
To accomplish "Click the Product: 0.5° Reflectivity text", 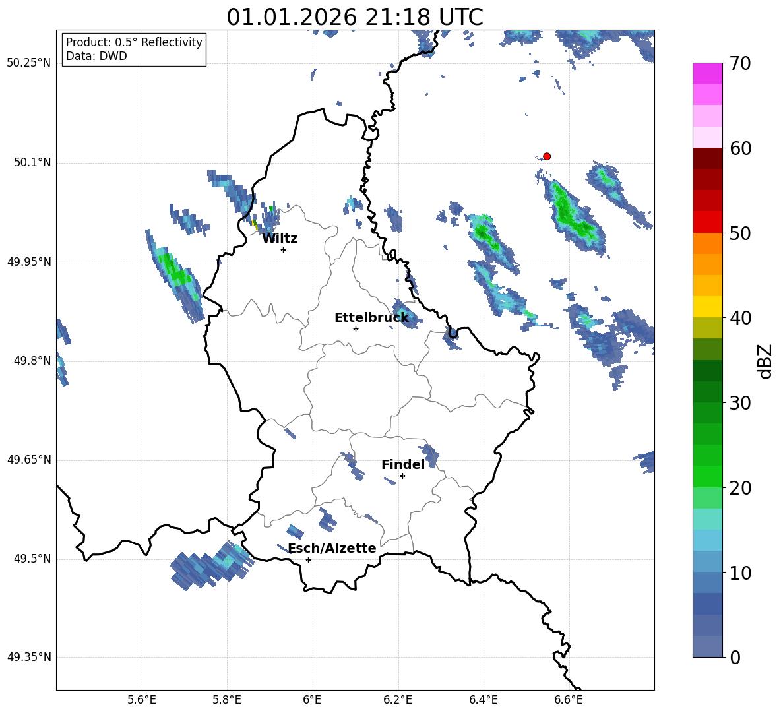I will (134, 42).
